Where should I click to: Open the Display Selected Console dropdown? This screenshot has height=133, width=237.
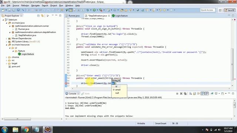click(219, 93)
